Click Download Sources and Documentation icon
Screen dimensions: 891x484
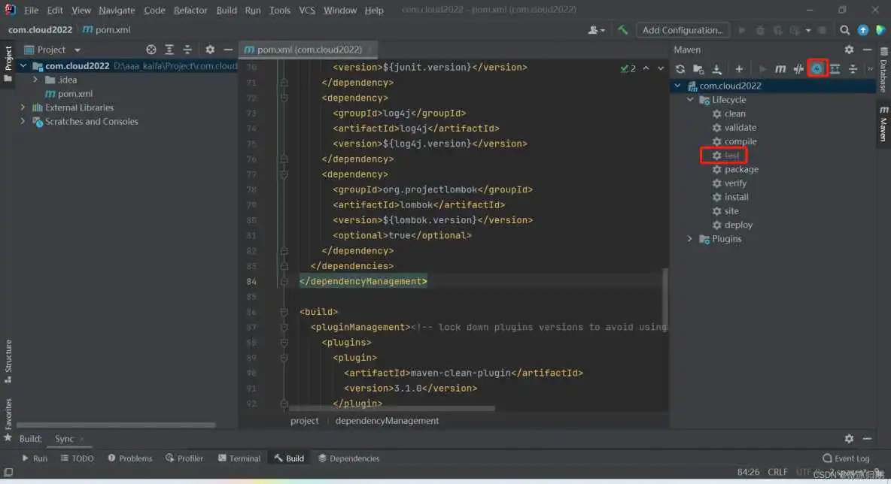pyautogui.click(x=717, y=69)
